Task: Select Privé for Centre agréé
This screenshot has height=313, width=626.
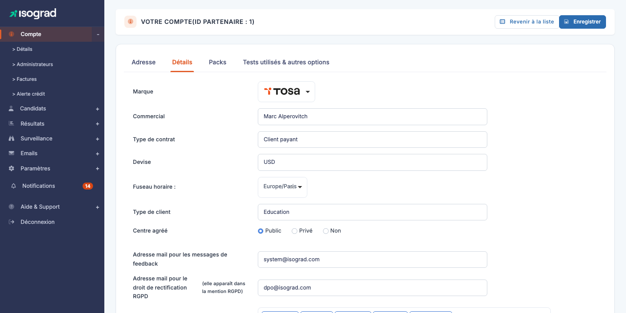Action: (x=294, y=231)
